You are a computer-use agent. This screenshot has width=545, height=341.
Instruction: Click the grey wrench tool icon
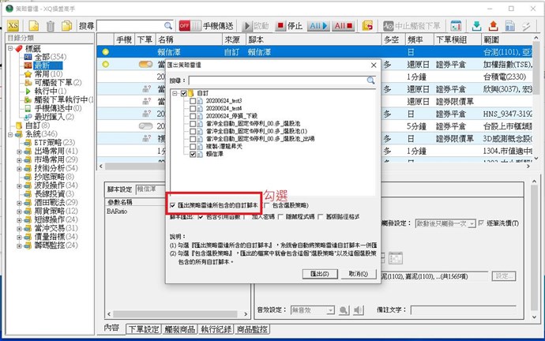click(x=526, y=26)
